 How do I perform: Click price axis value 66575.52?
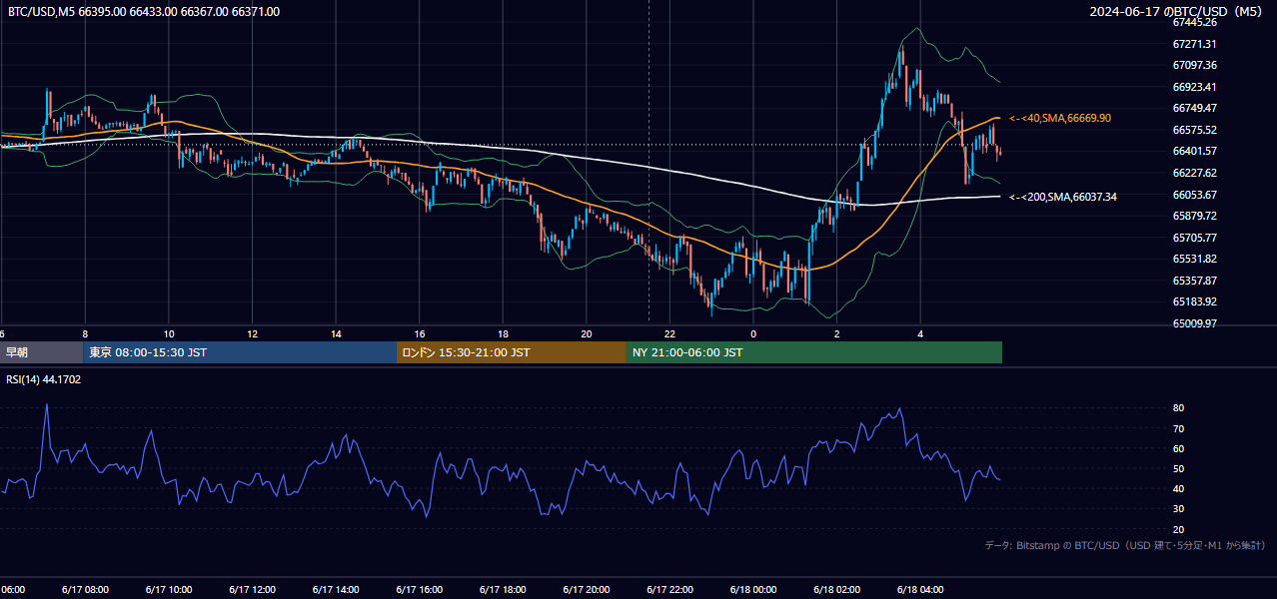(1195, 130)
